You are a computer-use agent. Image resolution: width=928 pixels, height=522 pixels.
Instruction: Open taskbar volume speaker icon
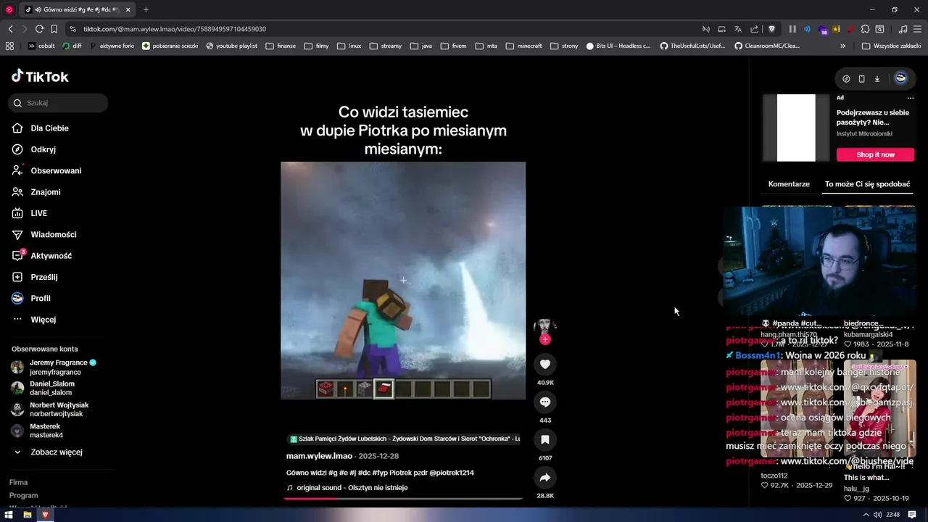(x=877, y=515)
